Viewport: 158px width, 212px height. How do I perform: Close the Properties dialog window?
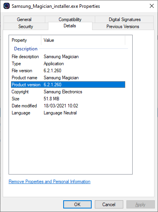coord(152,6)
